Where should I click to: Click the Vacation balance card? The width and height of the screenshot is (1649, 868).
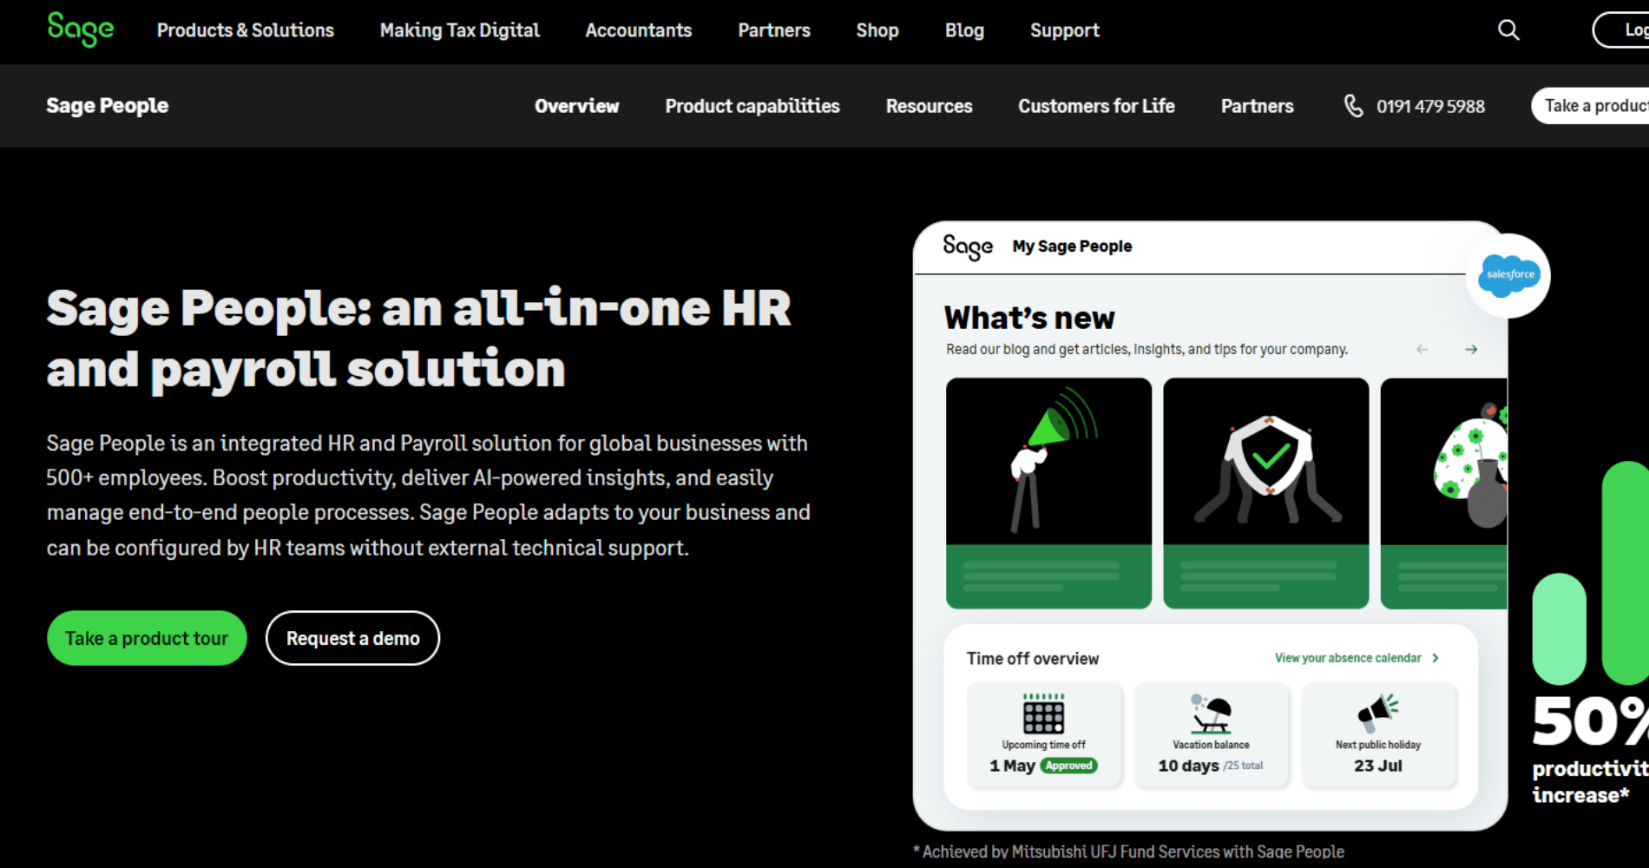[1211, 735]
